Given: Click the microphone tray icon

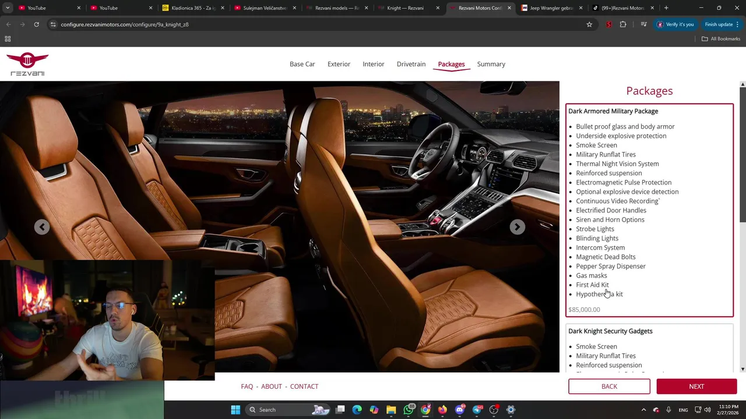Looking at the screenshot, I should [668, 410].
